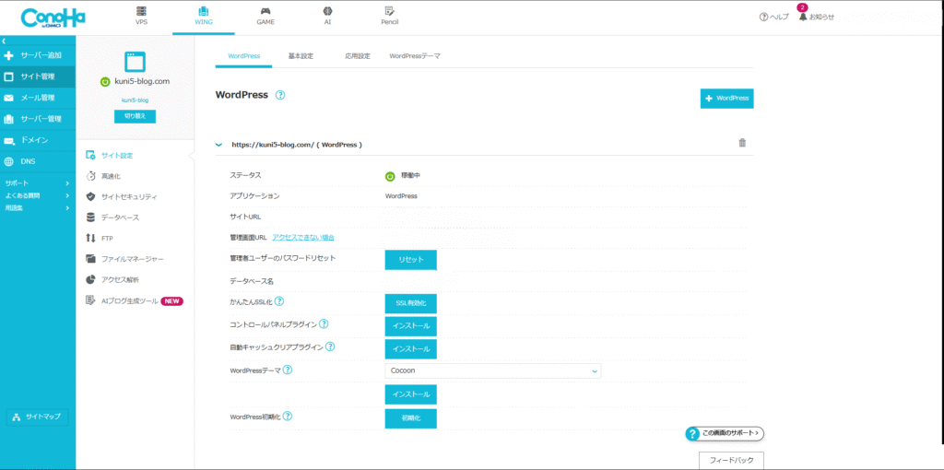Open the AI service tab

coord(327,17)
